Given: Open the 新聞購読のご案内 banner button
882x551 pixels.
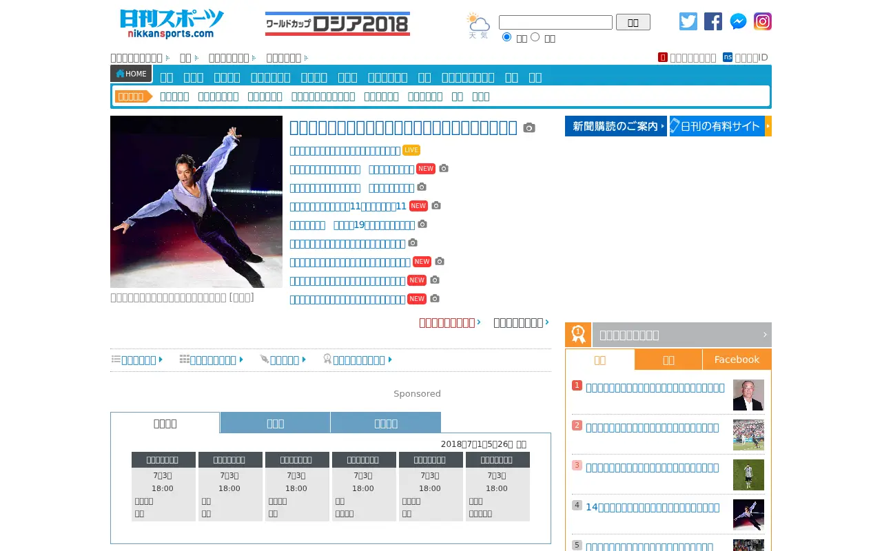Looking at the screenshot, I should 616,126.
